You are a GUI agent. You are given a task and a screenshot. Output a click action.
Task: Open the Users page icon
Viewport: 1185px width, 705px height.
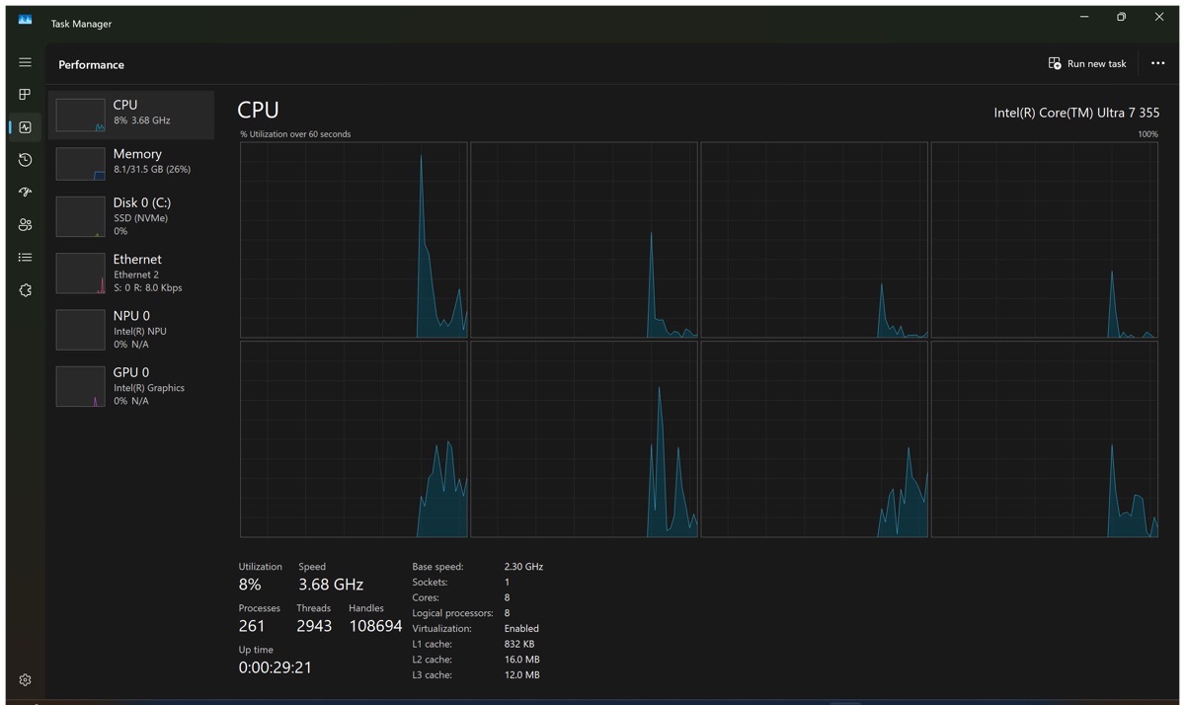click(x=25, y=224)
